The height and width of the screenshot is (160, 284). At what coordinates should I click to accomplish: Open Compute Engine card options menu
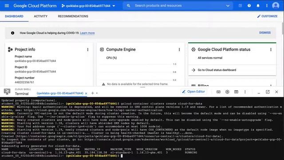point(179,49)
